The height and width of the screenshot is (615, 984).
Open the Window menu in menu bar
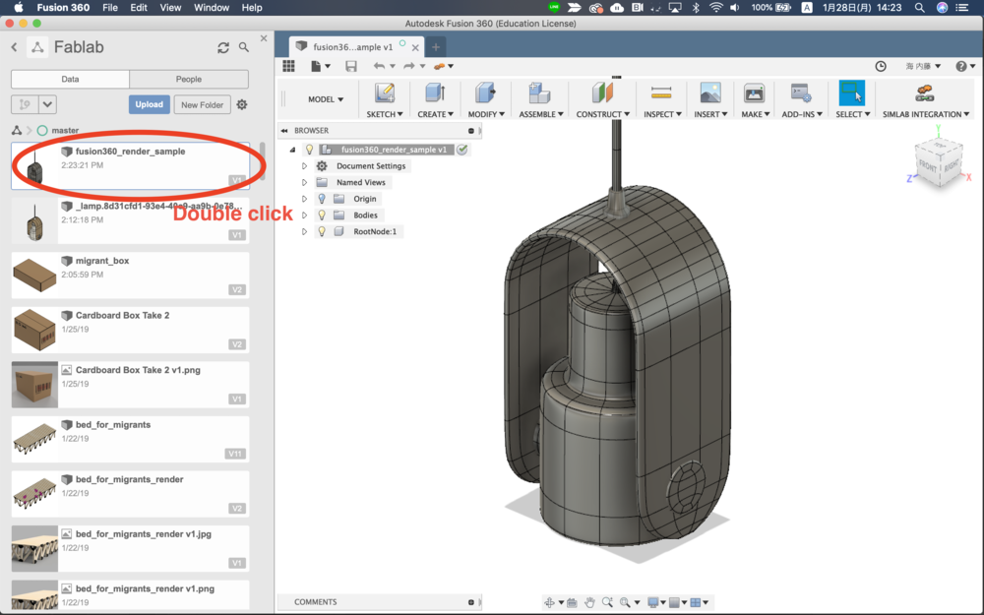[212, 7]
